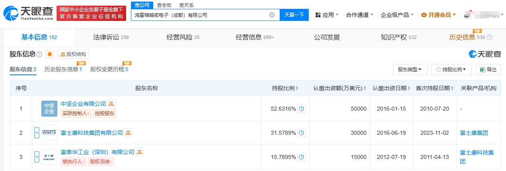This screenshot has width=506, height=171.
Task: Clear the search box text
Action: pyautogui.click(x=272, y=15)
